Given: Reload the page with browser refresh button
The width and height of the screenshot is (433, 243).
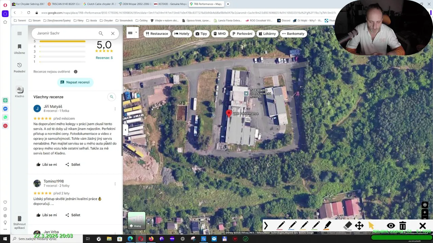Looking at the screenshot, I should click(x=28, y=13).
